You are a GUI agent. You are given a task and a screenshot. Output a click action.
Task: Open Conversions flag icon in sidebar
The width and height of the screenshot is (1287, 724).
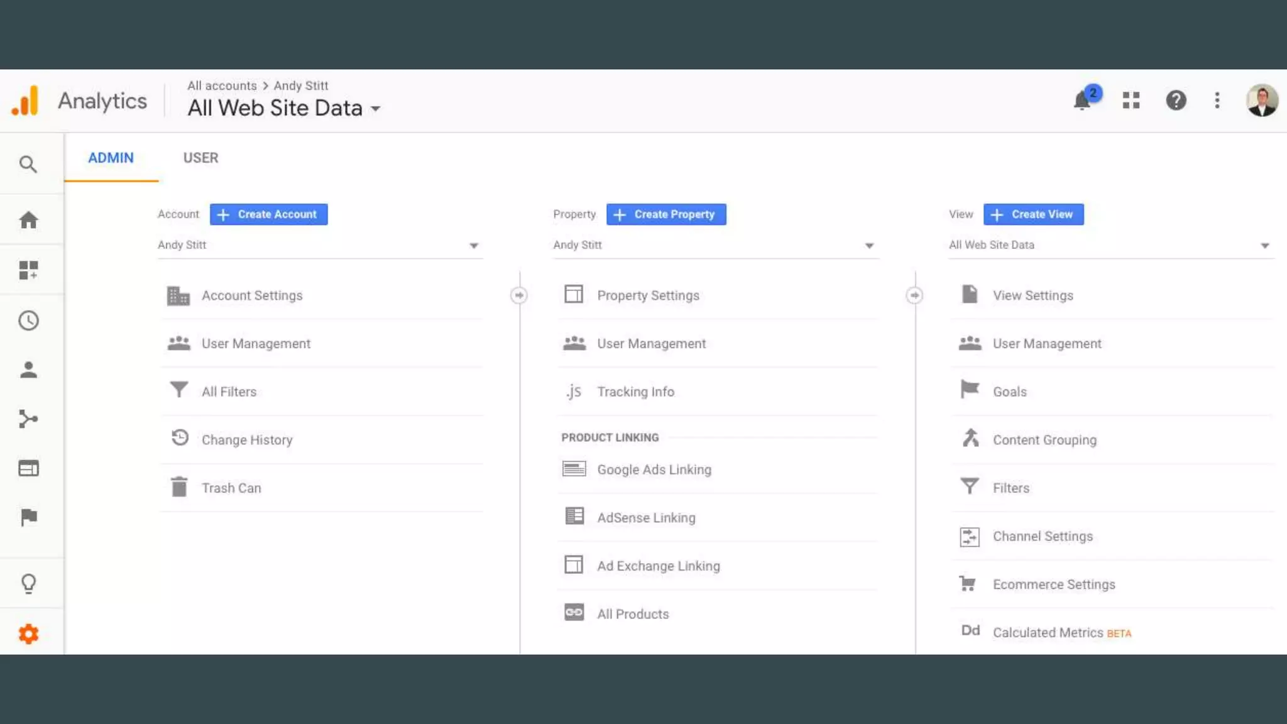coord(28,517)
